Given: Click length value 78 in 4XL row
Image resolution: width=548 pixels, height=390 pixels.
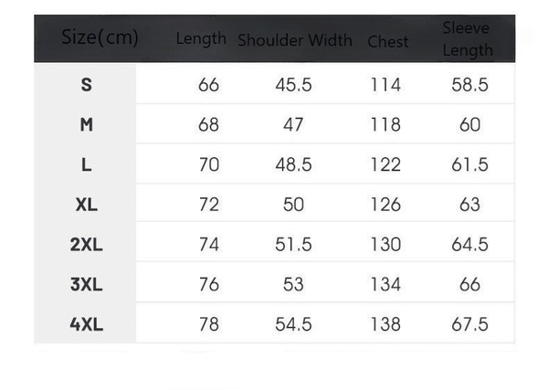Looking at the screenshot, I should (209, 324).
